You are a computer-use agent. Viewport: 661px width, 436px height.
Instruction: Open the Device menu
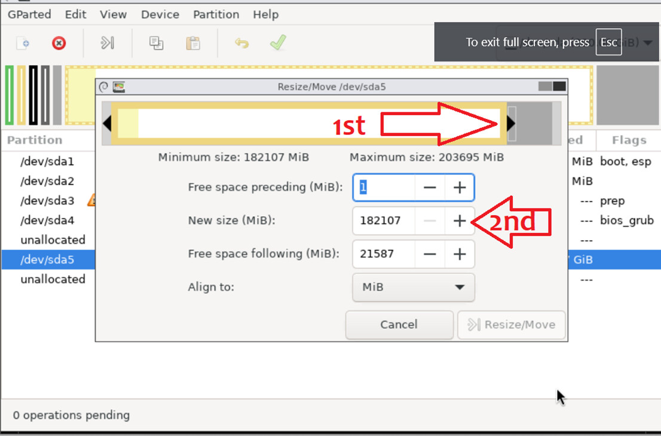pyautogui.click(x=160, y=14)
